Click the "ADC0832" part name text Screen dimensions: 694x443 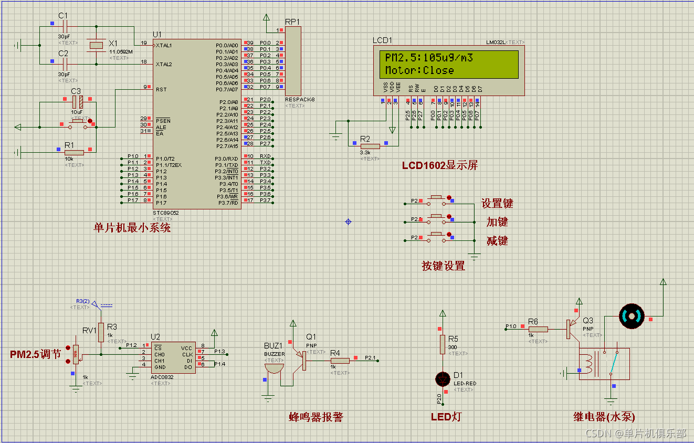pyautogui.click(x=161, y=377)
